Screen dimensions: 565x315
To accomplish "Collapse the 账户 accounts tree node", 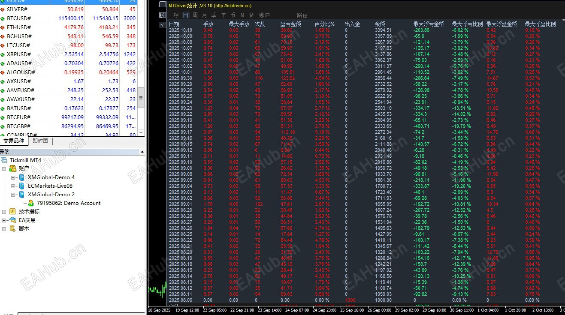I will (5, 168).
